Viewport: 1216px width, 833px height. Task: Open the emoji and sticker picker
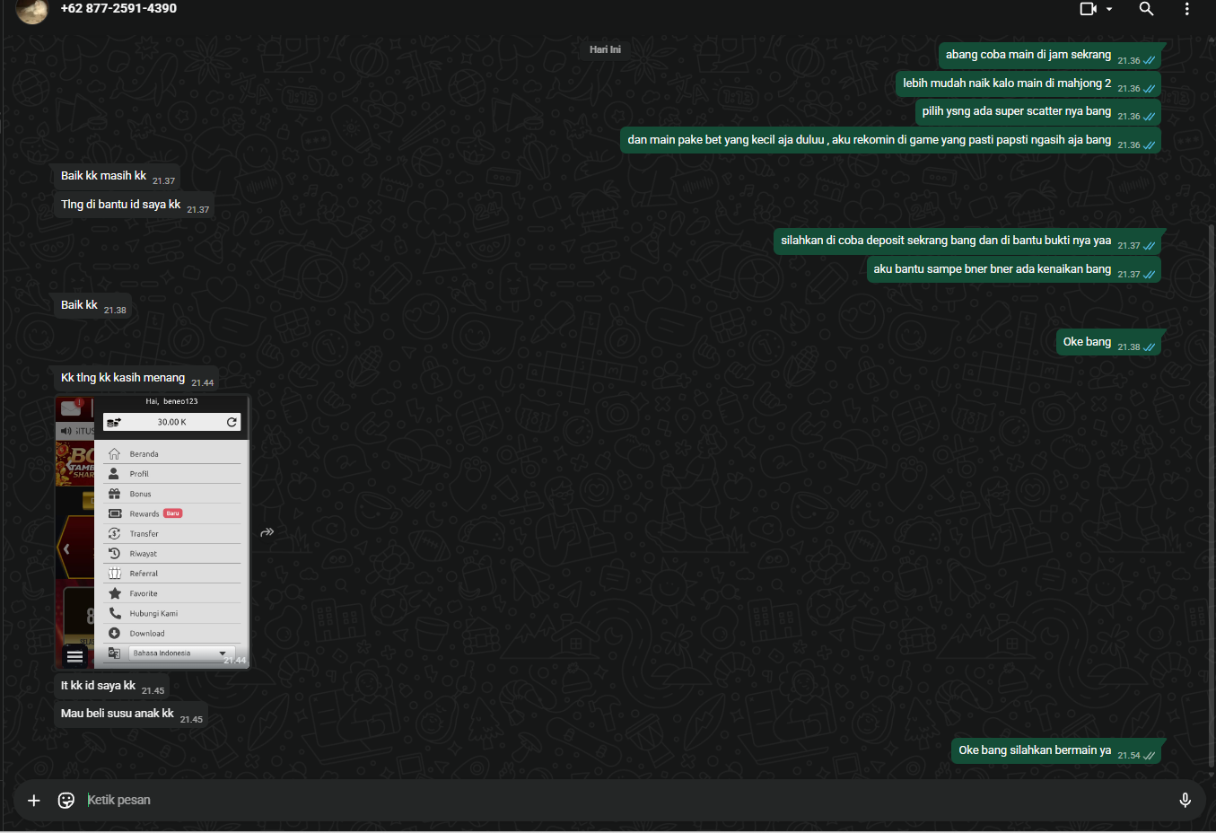(x=66, y=801)
